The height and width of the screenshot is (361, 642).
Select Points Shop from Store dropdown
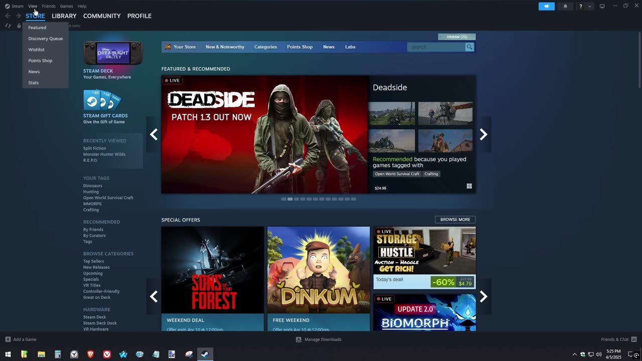(45, 61)
